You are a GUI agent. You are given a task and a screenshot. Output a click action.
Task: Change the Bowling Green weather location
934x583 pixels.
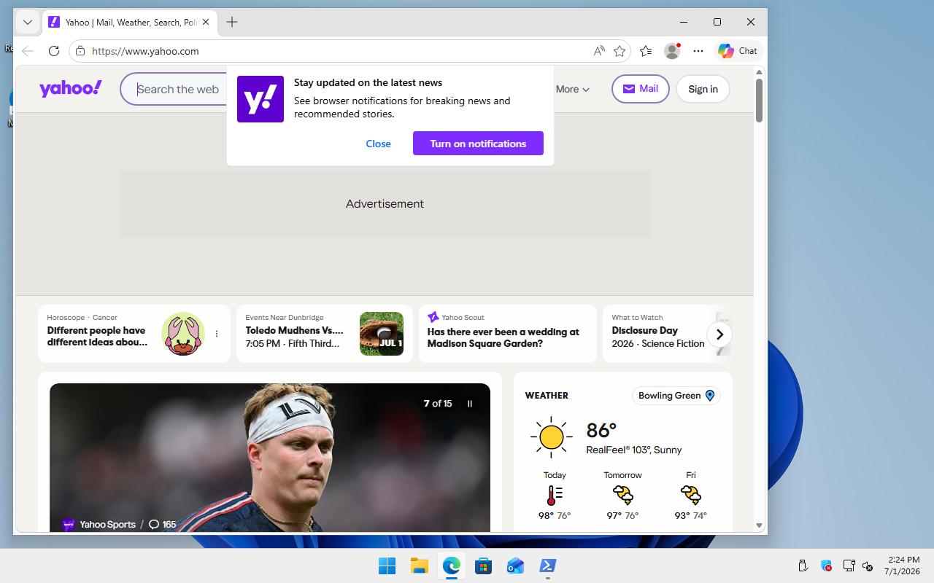676,396
